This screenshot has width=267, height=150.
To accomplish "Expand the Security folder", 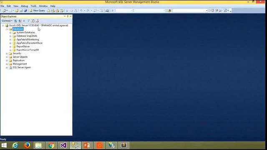I will click(x=7, y=54).
